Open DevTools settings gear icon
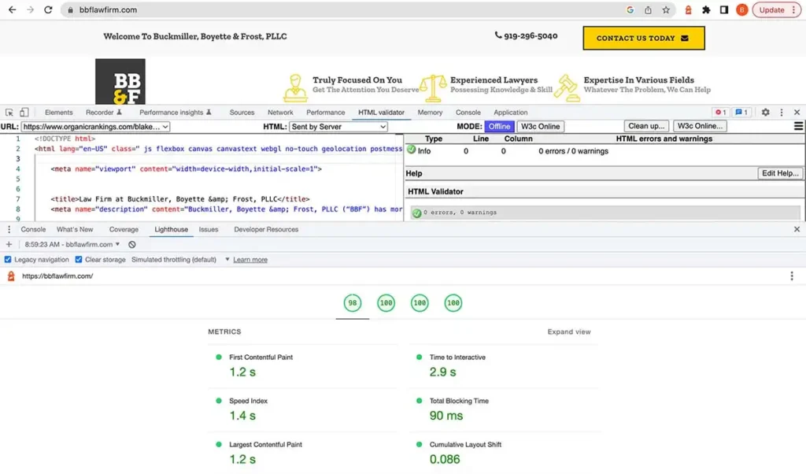Image resolution: width=806 pixels, height=474 pixels. pyautogui.click(x=765, y=113)
